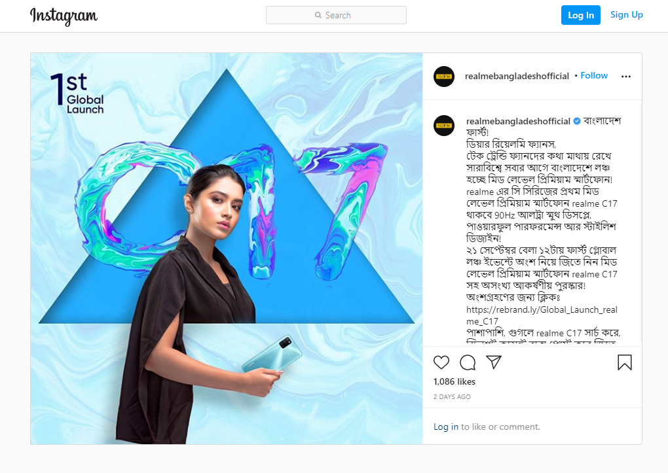This screenshot has height=473, width=668.
Task: Open realmebangladeshofficial username in post header
Action: coord(517,76)
